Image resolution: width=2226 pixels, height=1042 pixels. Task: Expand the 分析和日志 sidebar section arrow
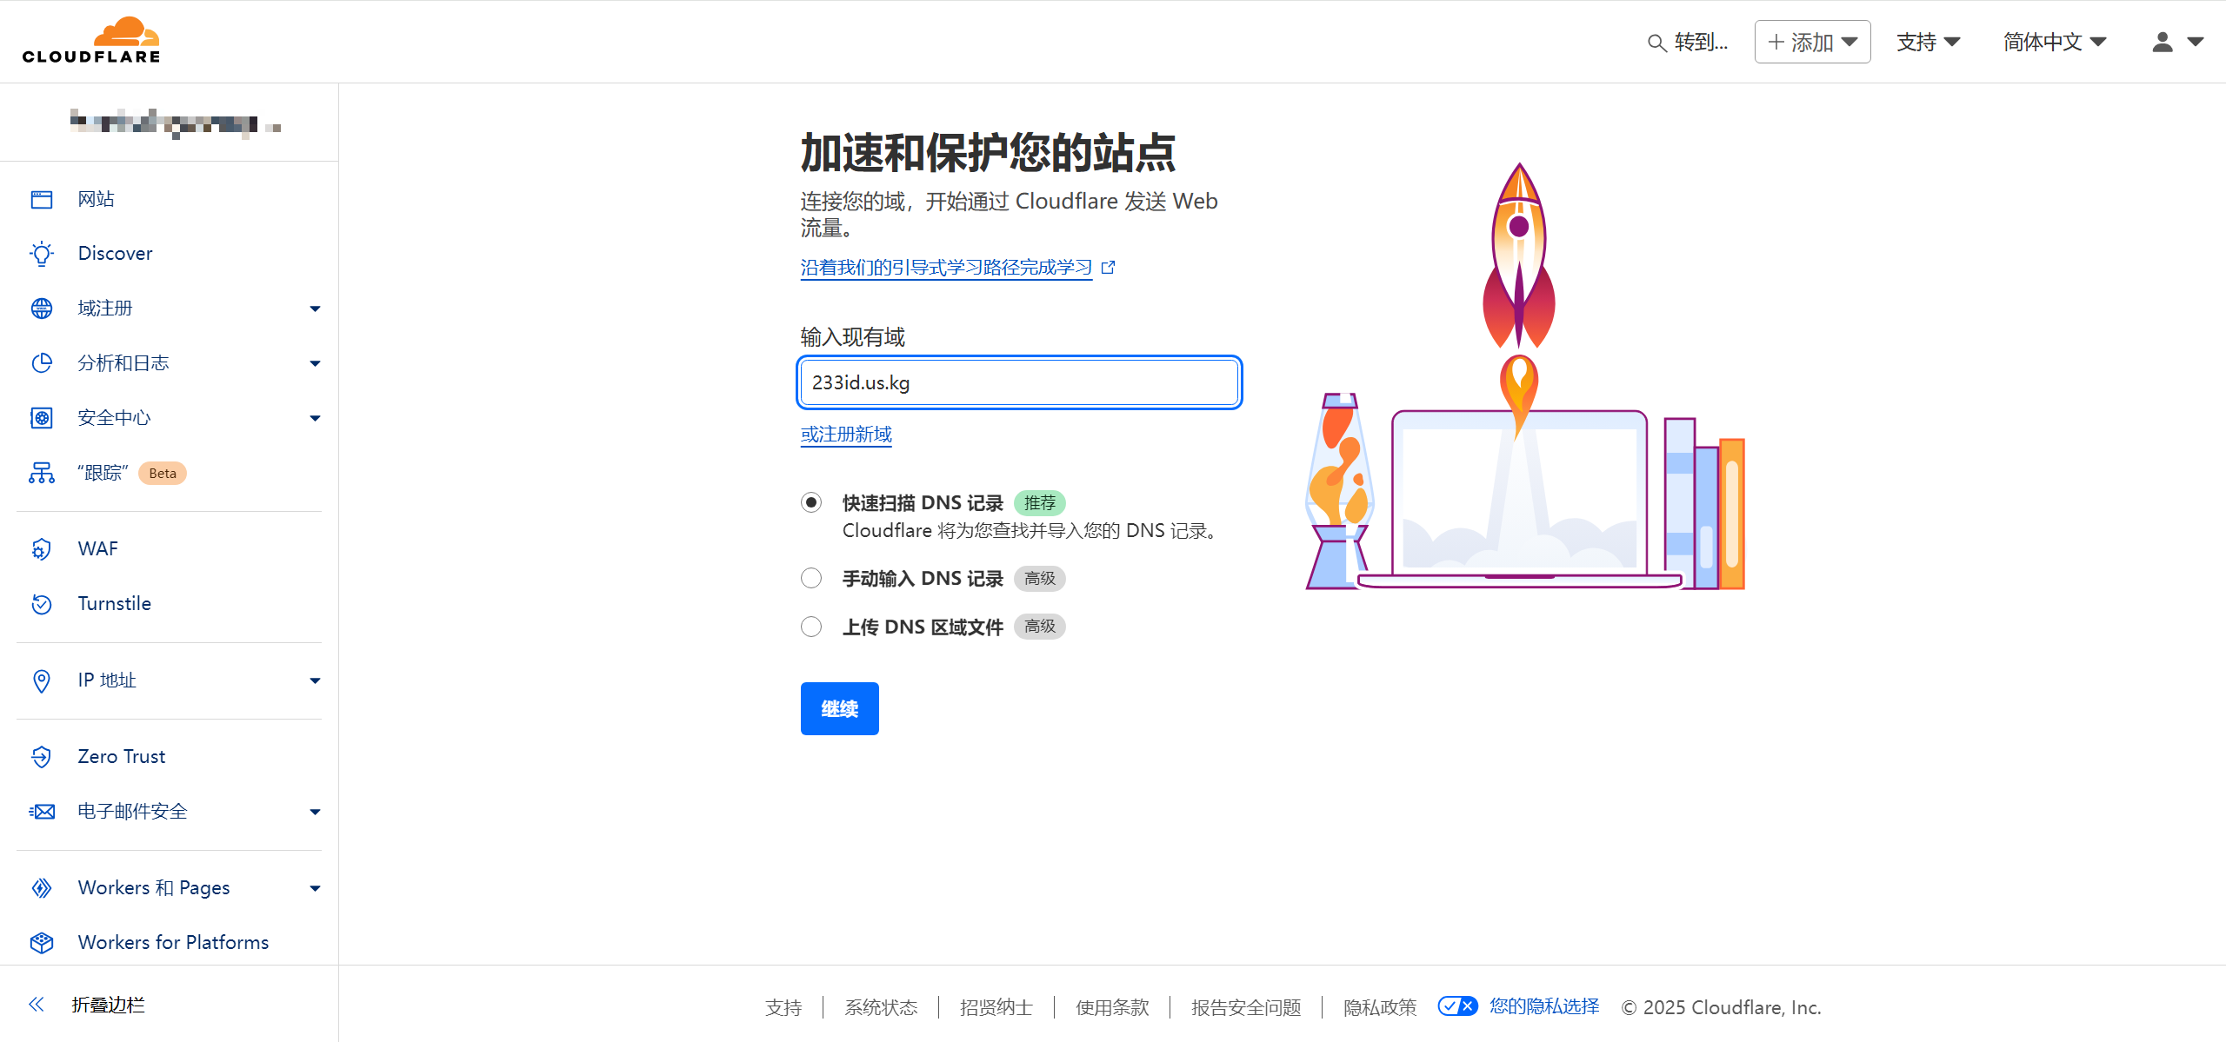(315, 363)
